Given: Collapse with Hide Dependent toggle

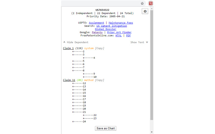Looking at the screenshot, I should coord(76,42).
